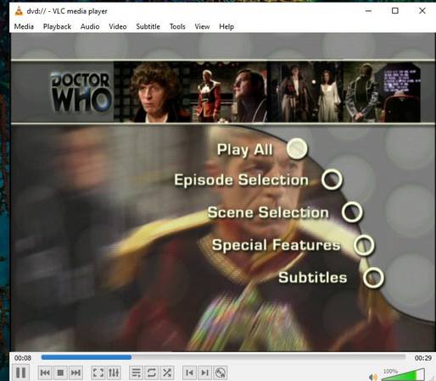Open the Help menu

click(226, 26)
